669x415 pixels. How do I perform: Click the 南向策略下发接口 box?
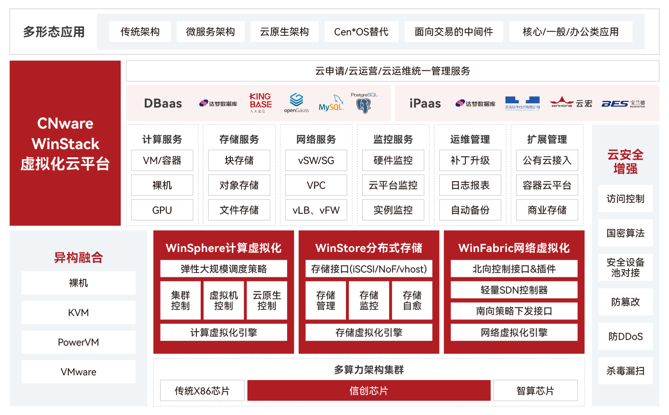point(514,311)
